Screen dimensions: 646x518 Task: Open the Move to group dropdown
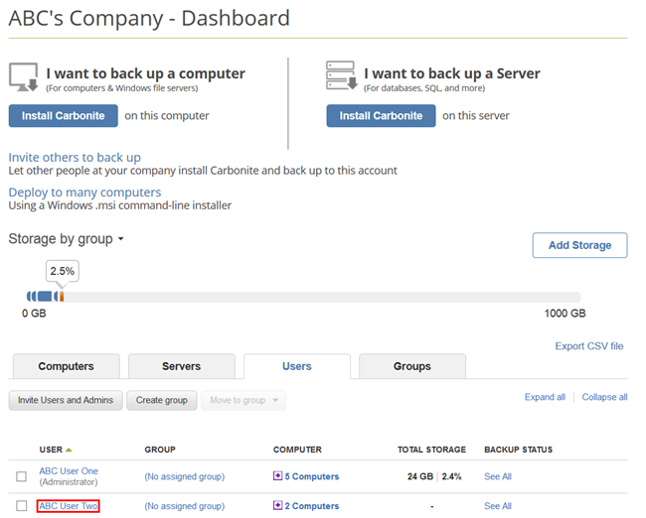click(x=242, y=400)
